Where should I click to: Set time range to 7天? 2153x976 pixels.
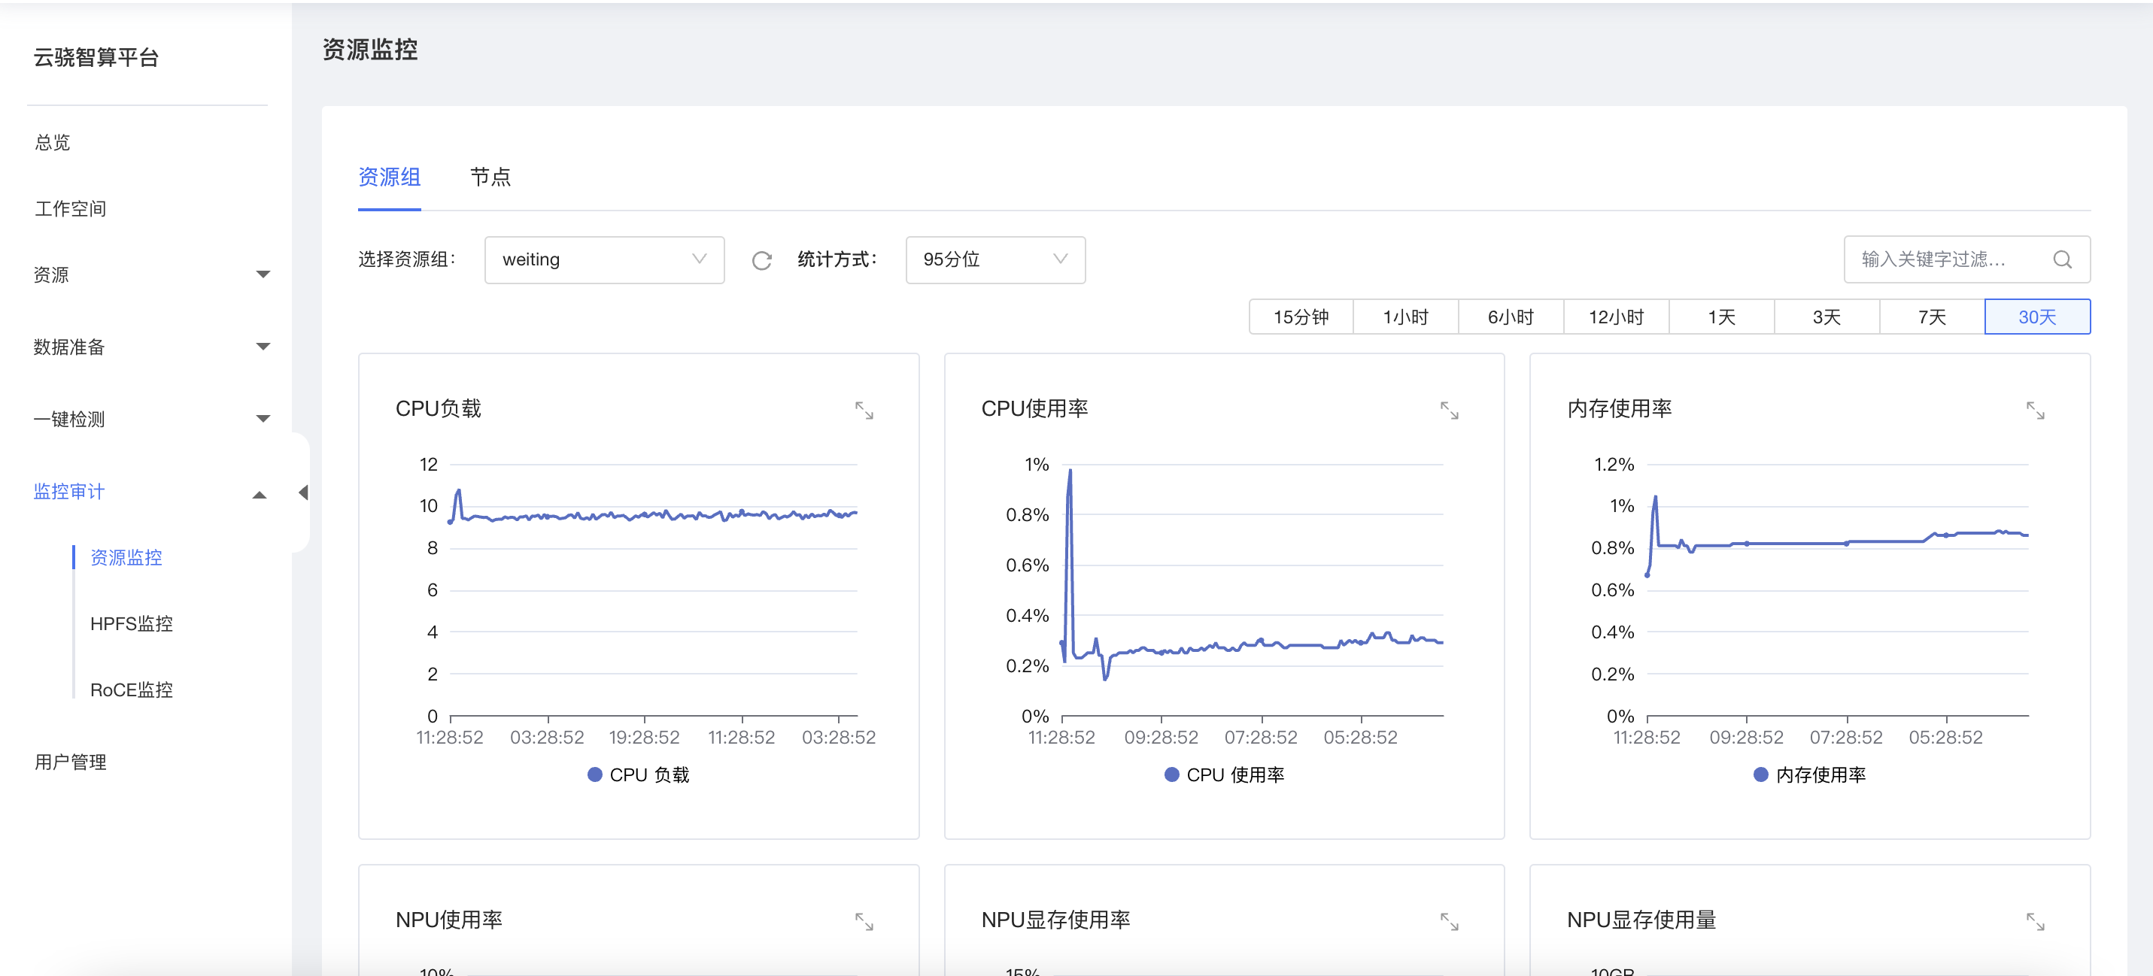[1933, 317]
